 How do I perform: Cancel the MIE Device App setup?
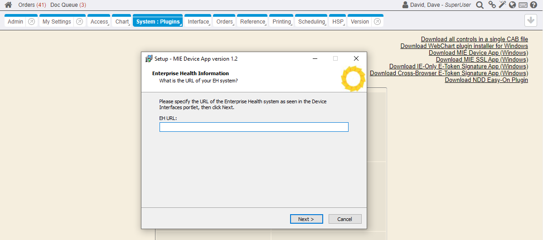coord(344,219)
